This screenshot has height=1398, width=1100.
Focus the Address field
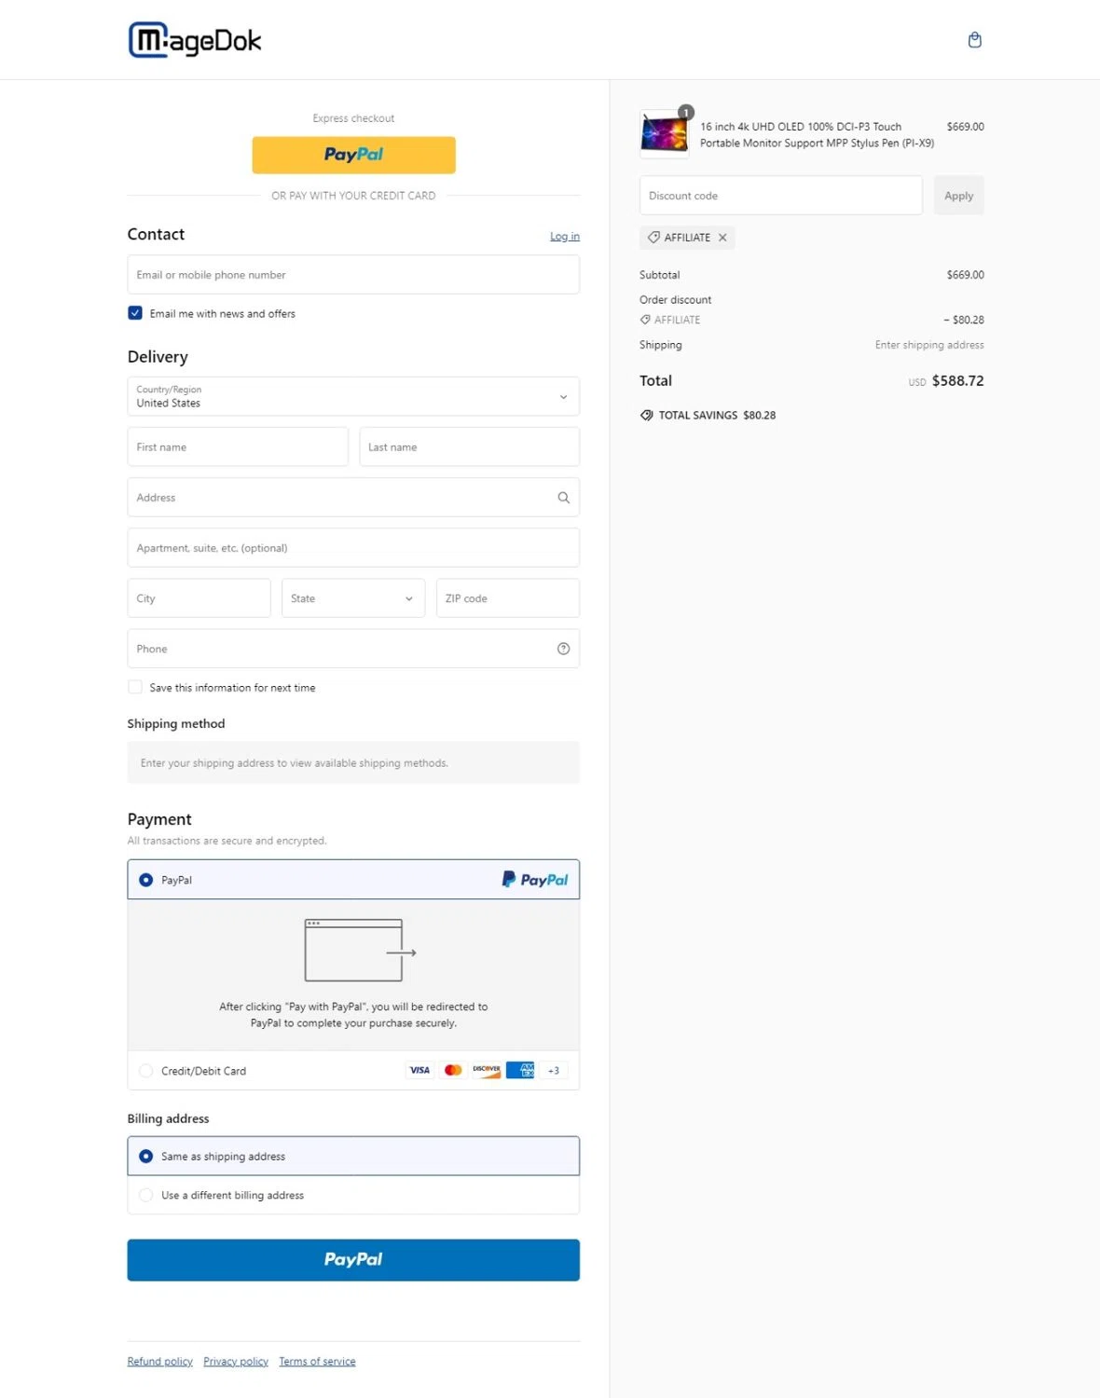pyautogui.click(x=353, y=498)
